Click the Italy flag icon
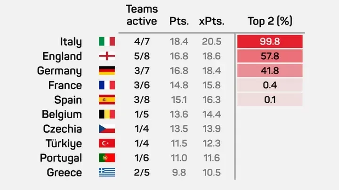Viewport: 339px width, 190px height. pos(107,42)
